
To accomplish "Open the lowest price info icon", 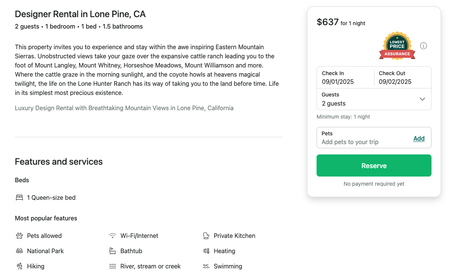I will 424,46.
